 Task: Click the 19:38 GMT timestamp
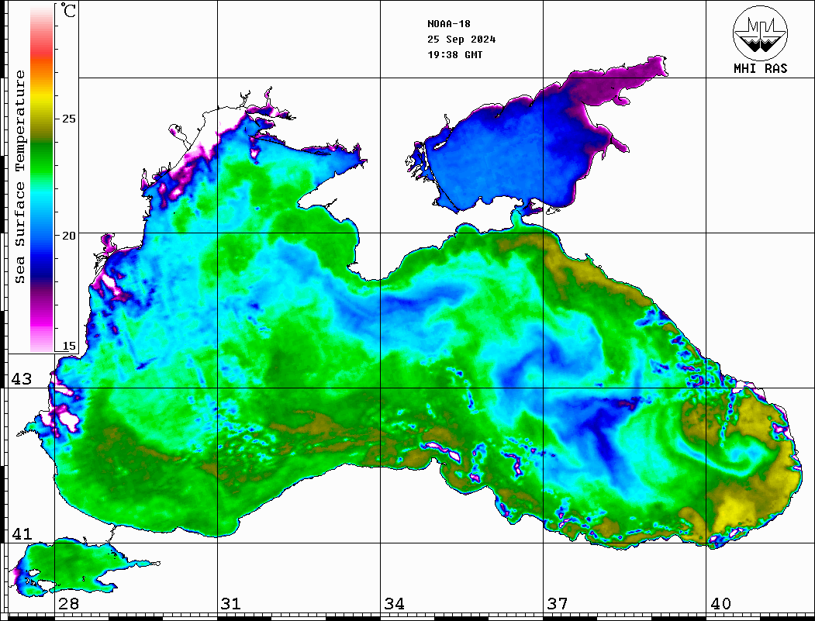(x=455, y=55)
